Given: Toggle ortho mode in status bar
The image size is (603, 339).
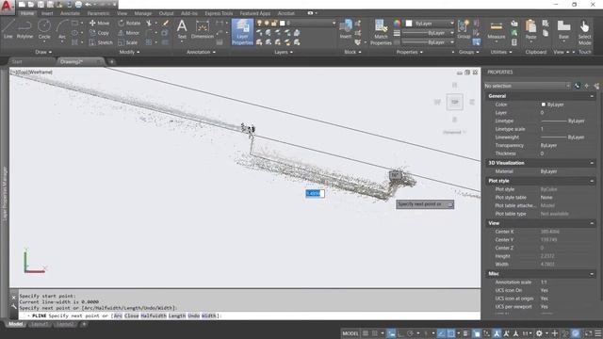Looking at the screenshot, I should point(400,333).
